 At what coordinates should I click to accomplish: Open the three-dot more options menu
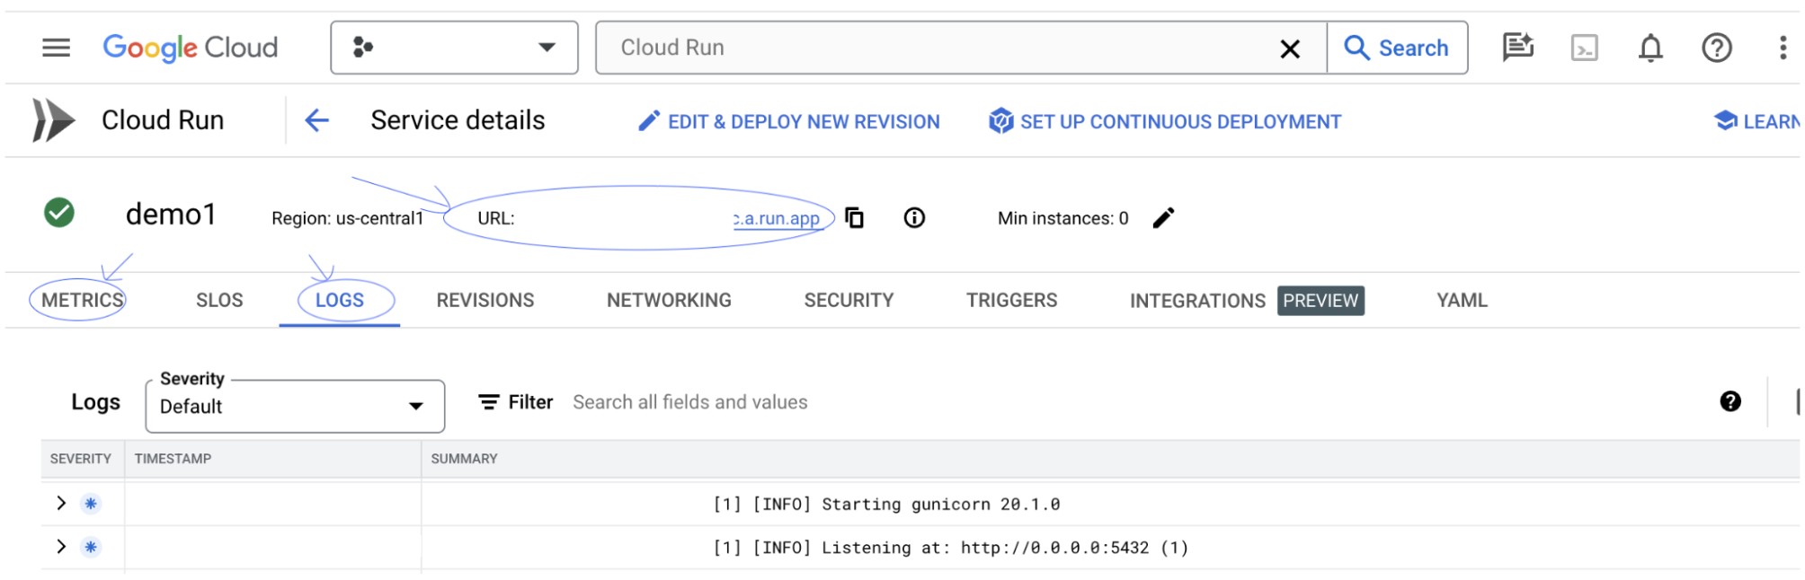click(1783, 48)
